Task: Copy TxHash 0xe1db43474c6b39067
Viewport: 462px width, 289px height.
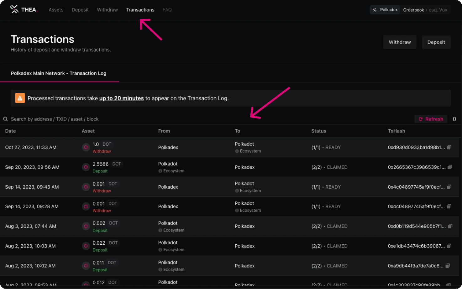Action: pyautogui.click(x=449, y=246)
